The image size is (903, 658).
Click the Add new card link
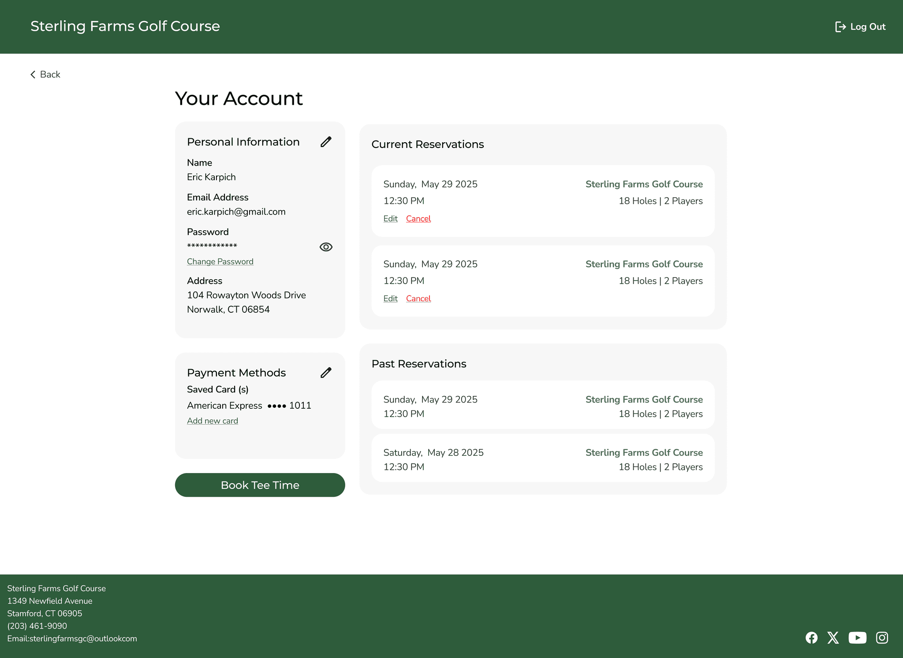(x=213, y=421)
